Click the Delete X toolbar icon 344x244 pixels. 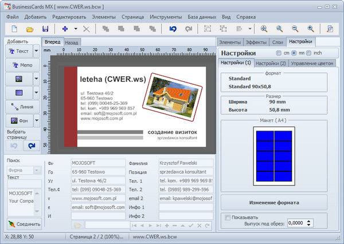click(x=86, y=28)
